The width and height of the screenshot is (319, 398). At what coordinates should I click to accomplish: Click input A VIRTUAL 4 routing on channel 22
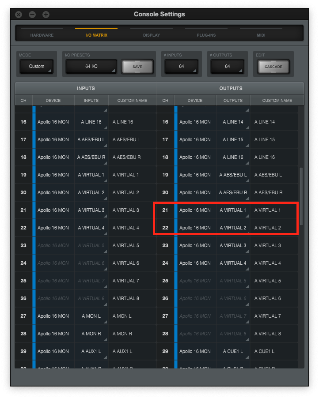[x=91, y=228]
